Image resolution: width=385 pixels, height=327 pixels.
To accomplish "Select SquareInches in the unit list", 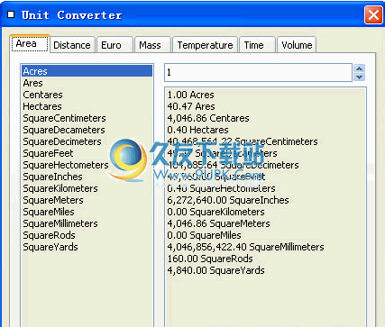I will (87, 177).
